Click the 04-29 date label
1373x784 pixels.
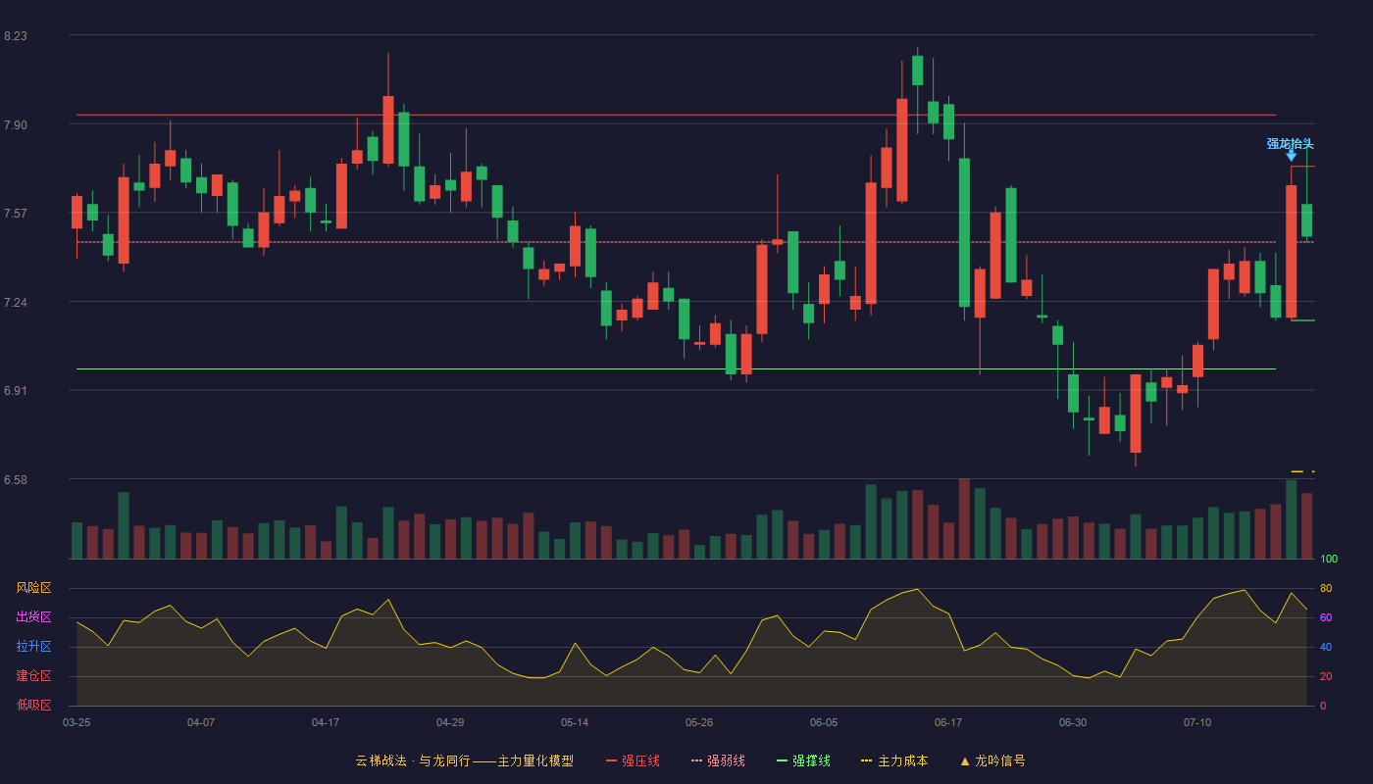click(450, 722)
